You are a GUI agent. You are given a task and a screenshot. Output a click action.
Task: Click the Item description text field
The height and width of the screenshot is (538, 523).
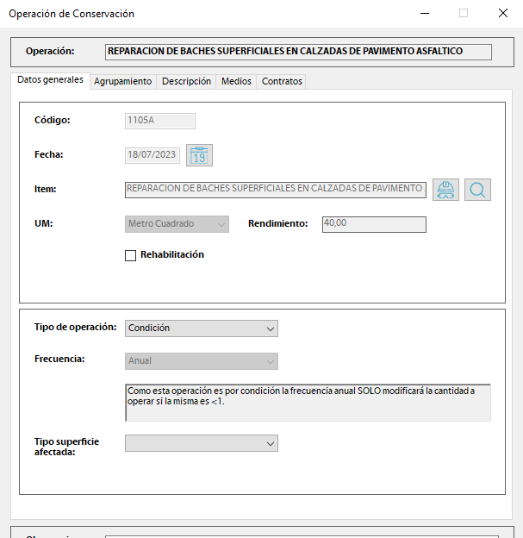(x=275, y=189)
